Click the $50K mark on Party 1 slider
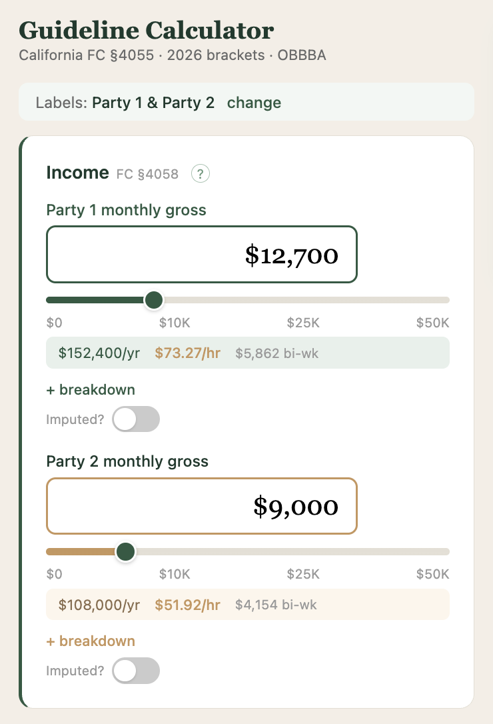The width and height of the screenshot is (493, 724). click(434, 323)
